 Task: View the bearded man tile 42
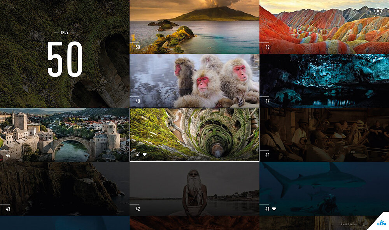point(194,188)
